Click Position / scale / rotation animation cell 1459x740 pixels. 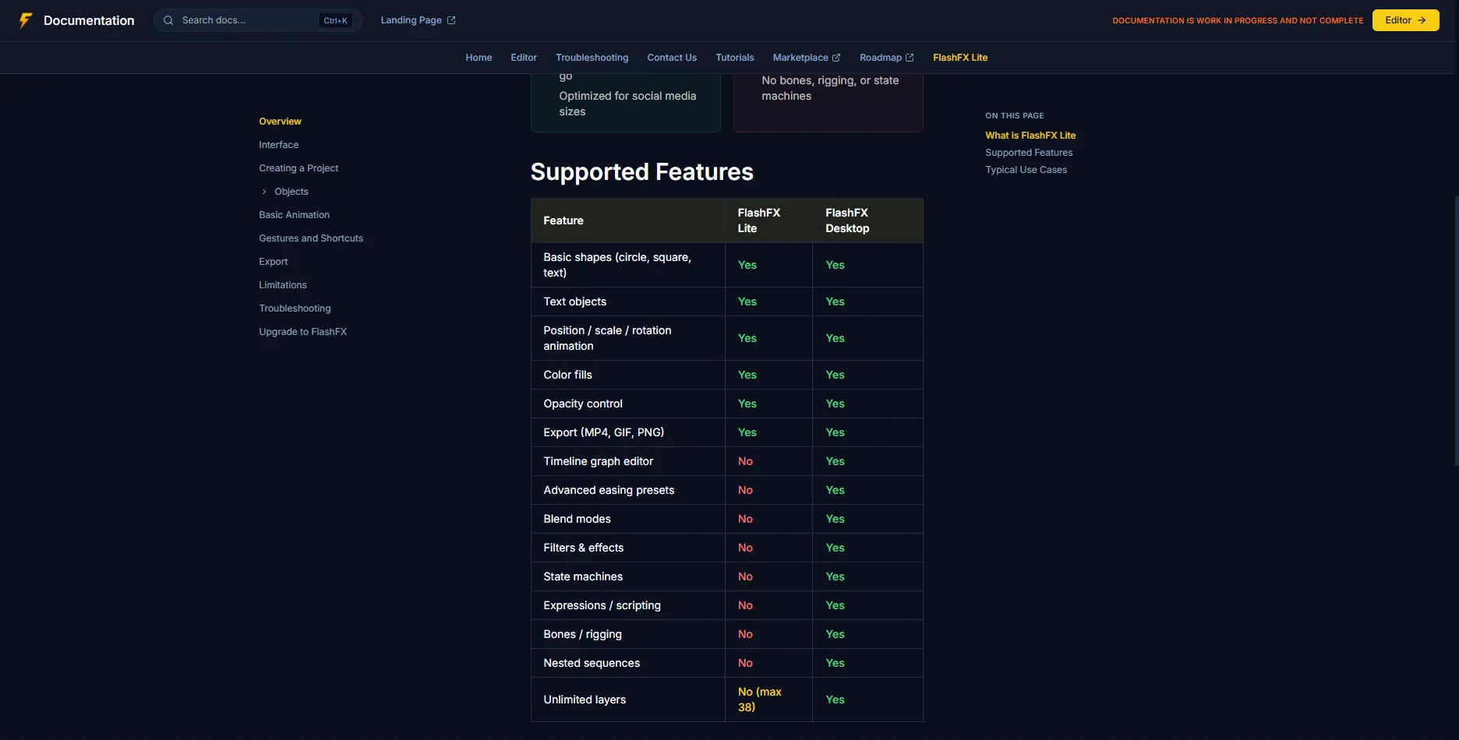point(628,338)
